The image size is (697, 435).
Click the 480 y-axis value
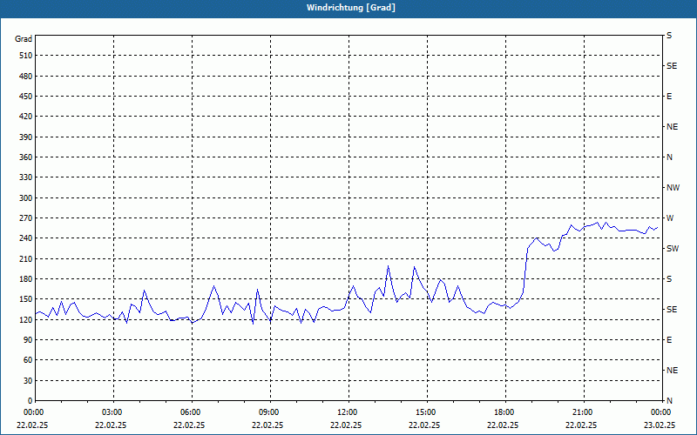tap(26, 77)
